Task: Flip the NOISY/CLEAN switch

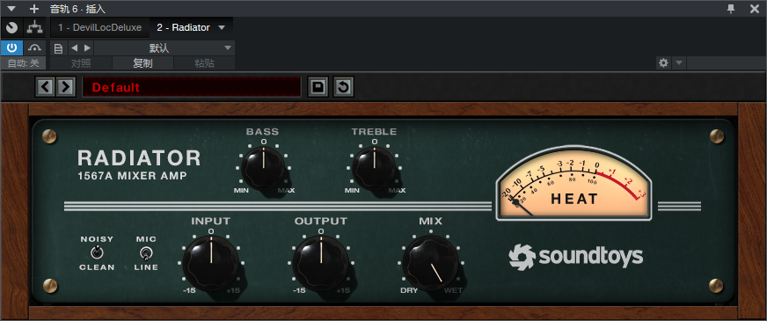Action: pyautogui.click(x=97, y=252)
